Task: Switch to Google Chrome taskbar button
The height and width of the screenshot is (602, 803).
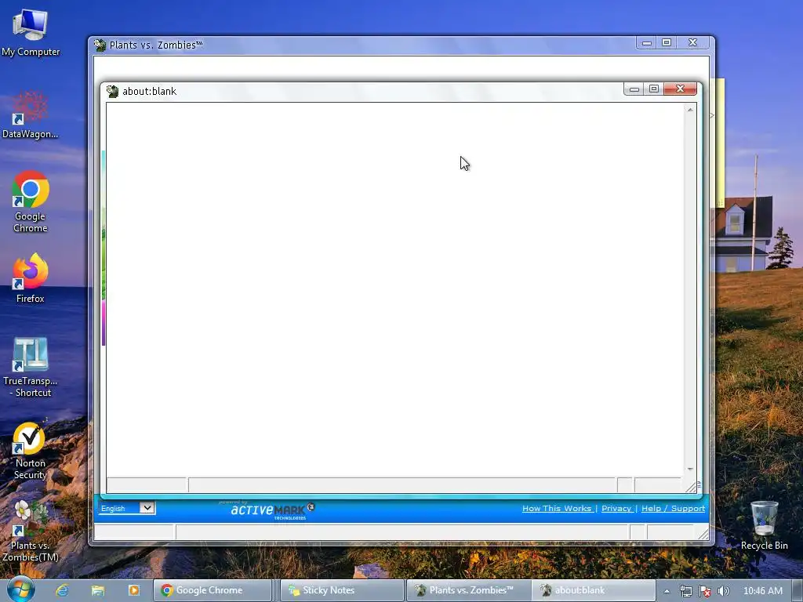Action: 213,590
